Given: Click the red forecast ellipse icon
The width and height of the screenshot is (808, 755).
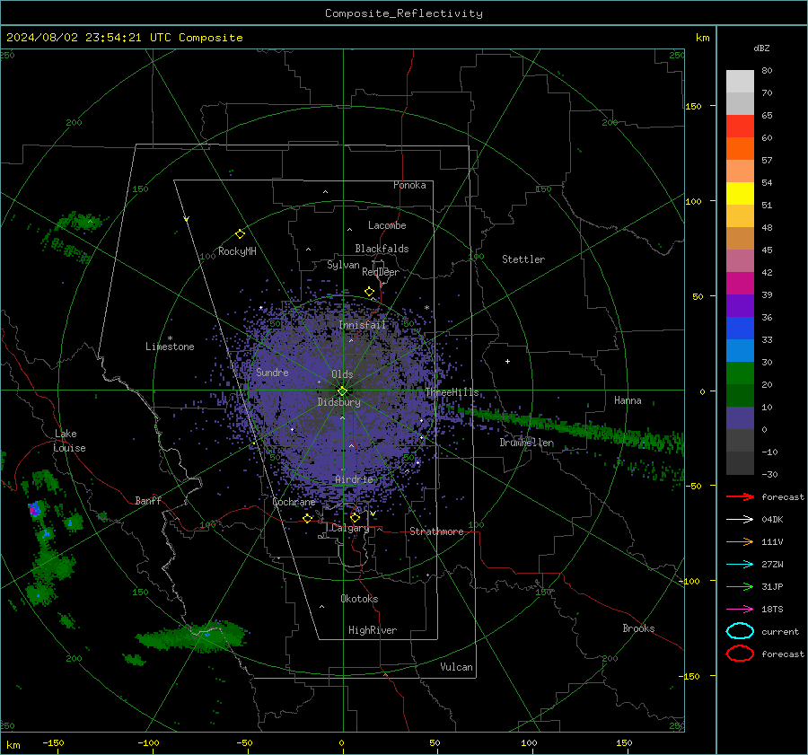Looking at the screenshot, I should click(x=740, y=654).
